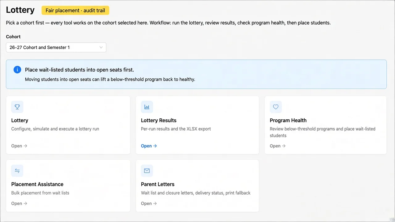Open the Lottery card's Open link
Viewport: 395px width, 222px height.
pos(19,146)
